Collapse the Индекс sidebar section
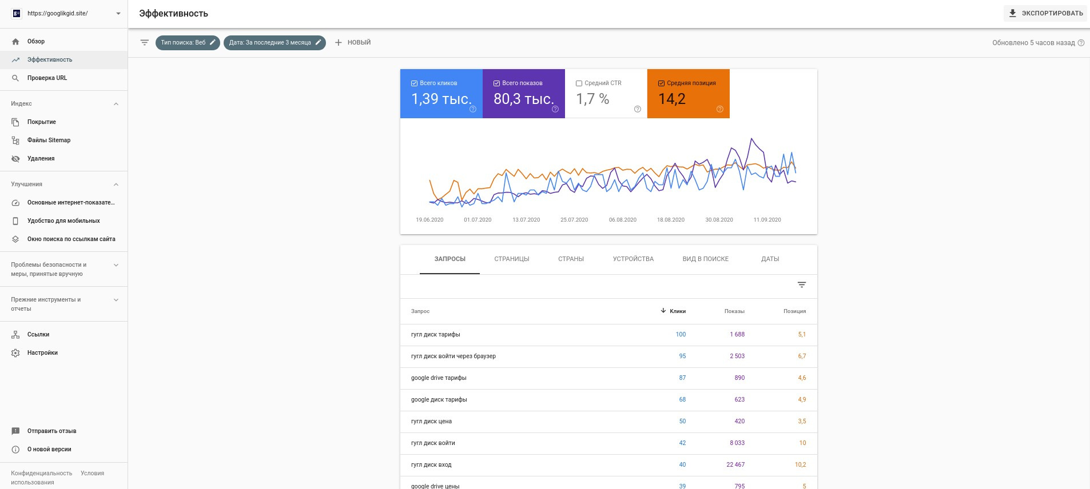Image resolution: width=1090 pixels, height=489 pixels. click(x=116, y=104)
